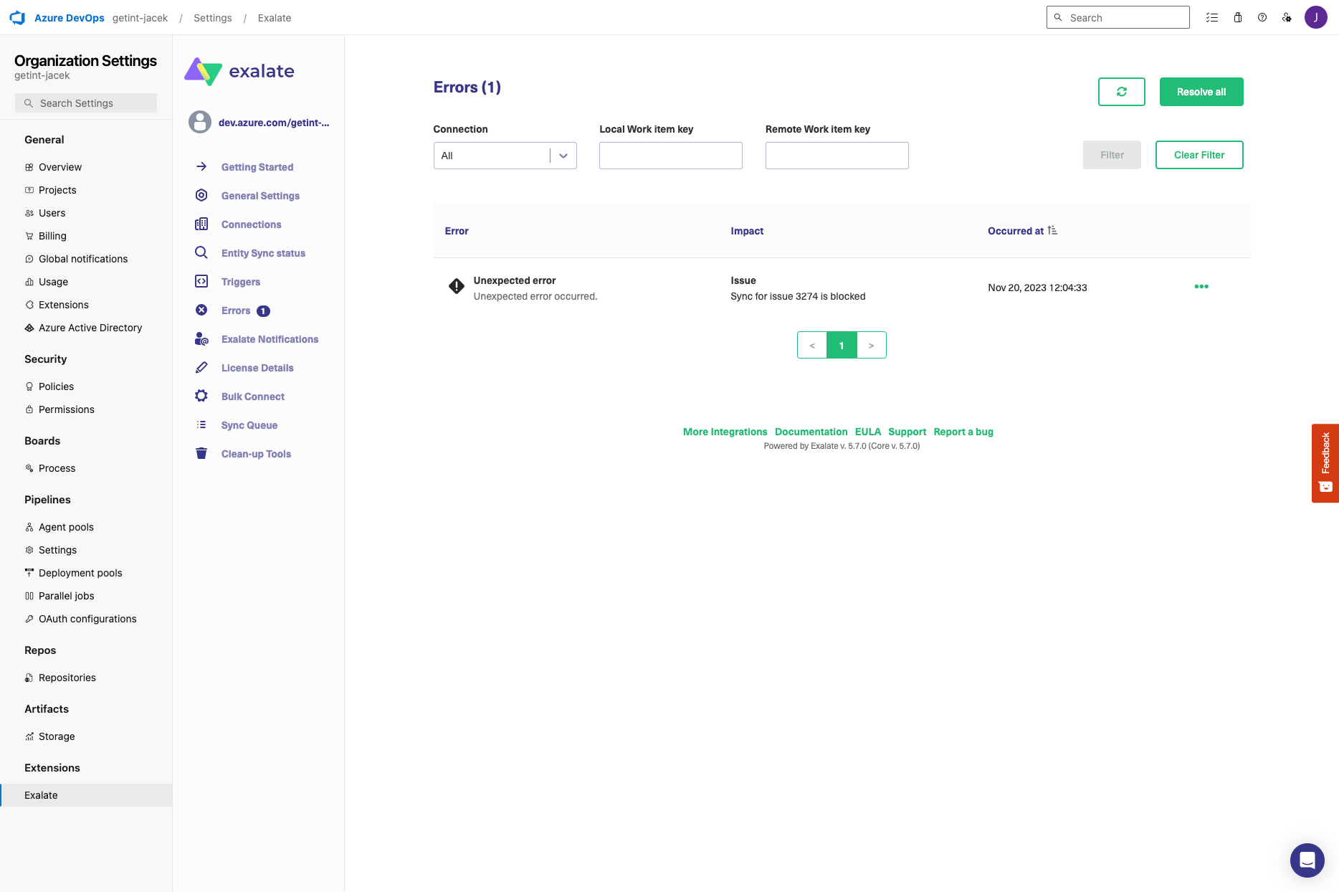This screenshot has width=1339, height=892.
Task: Click the Settings breadcrumb link
Action: point(213,18)
